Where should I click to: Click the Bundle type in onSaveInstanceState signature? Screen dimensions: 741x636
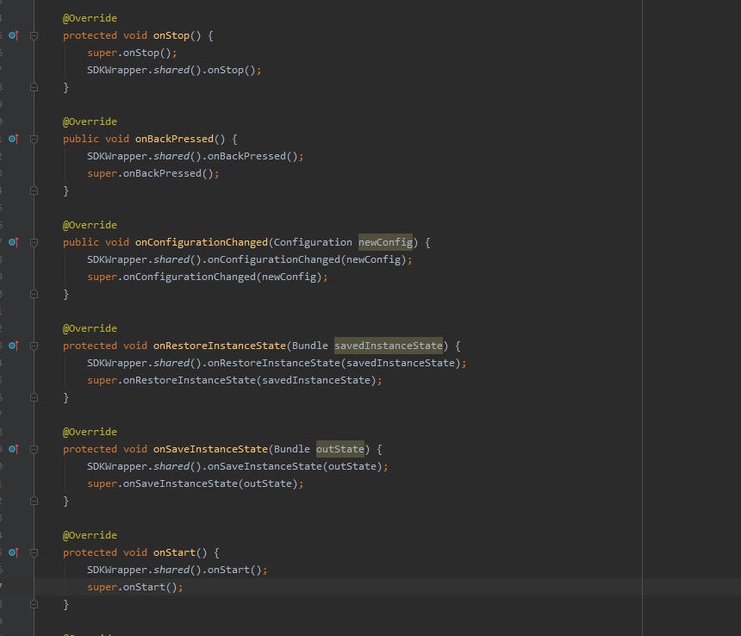point(292,449)
